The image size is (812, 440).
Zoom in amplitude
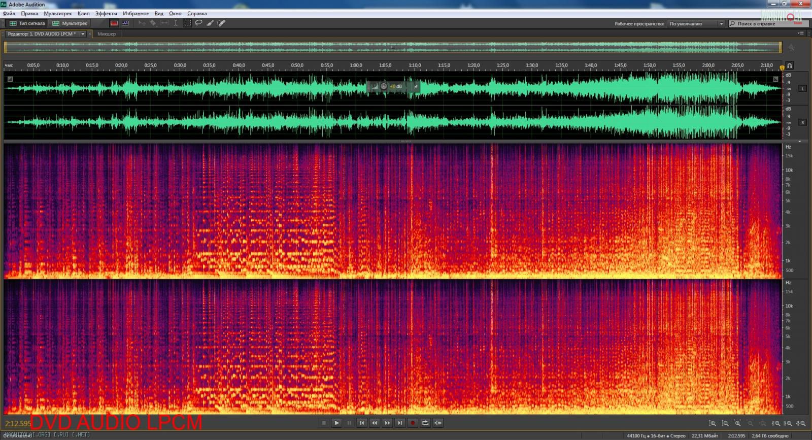(713, 423)
